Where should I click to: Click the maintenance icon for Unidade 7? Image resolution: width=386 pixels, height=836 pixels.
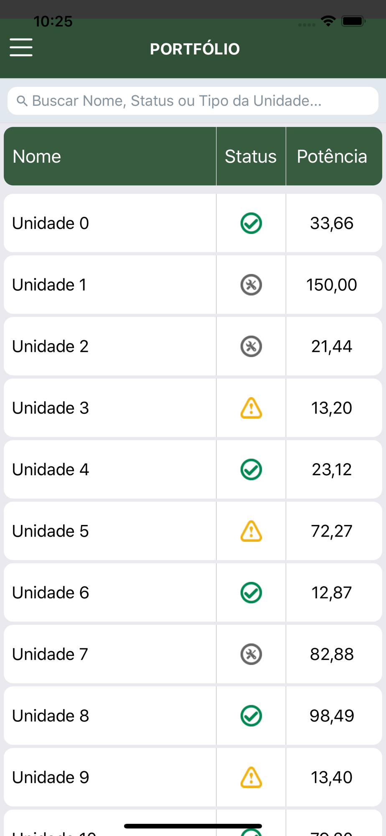[251, 654]
